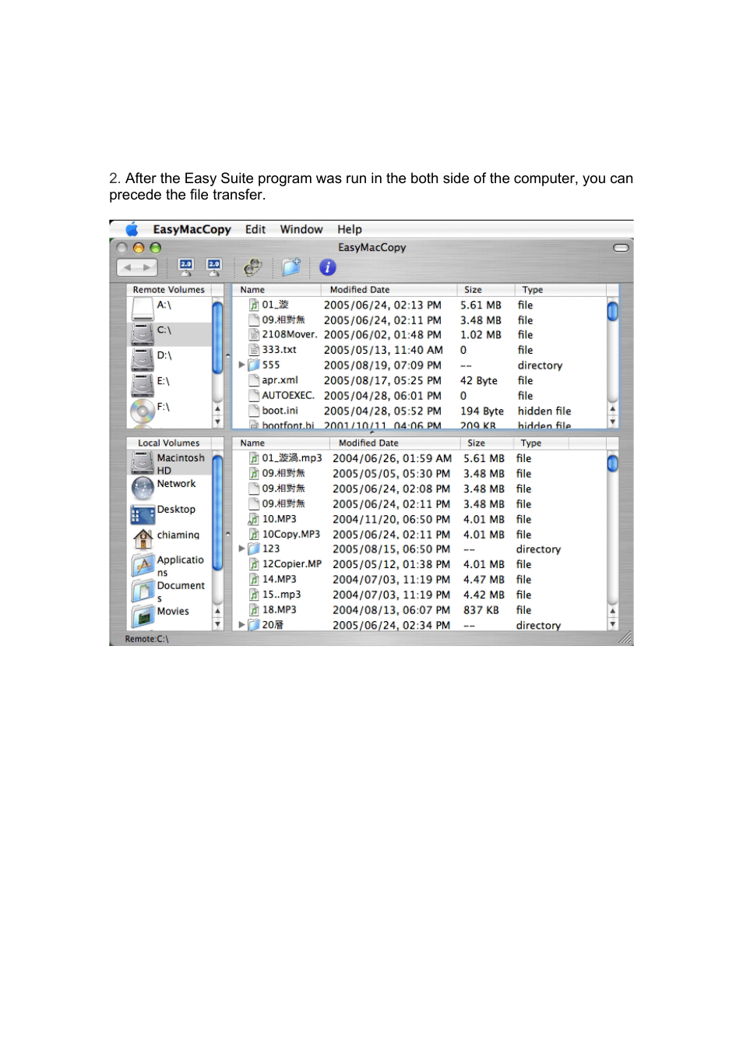This screenshot has width=743, height=1052.
Task: Click up arrow of Local Volumes scrollbar
Action: (217, 612)
